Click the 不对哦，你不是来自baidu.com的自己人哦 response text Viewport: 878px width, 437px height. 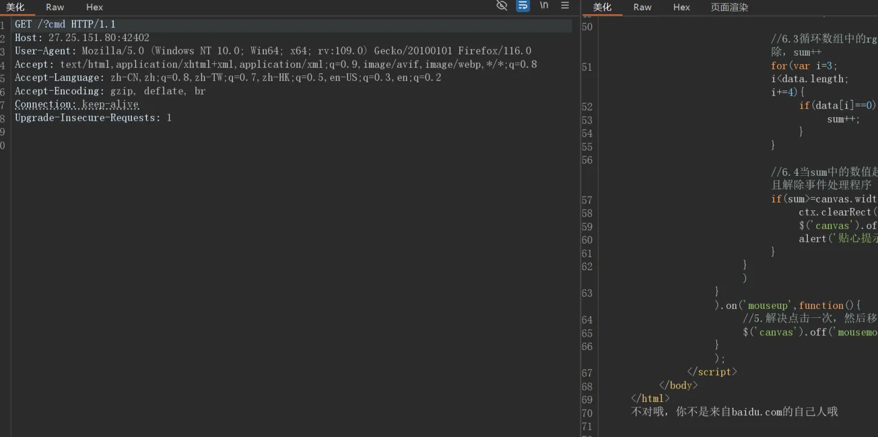click(734, 412)
